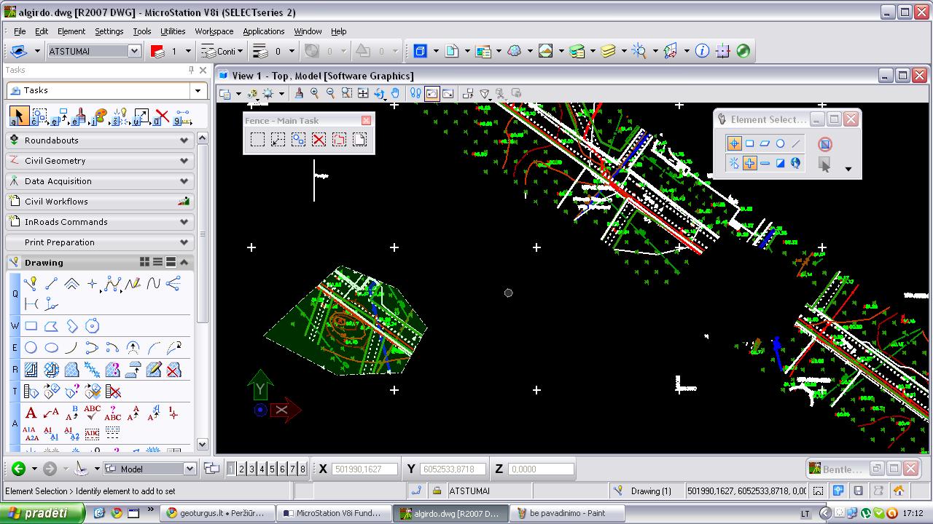Expand the Data Acquisition task group

(99, 181)
